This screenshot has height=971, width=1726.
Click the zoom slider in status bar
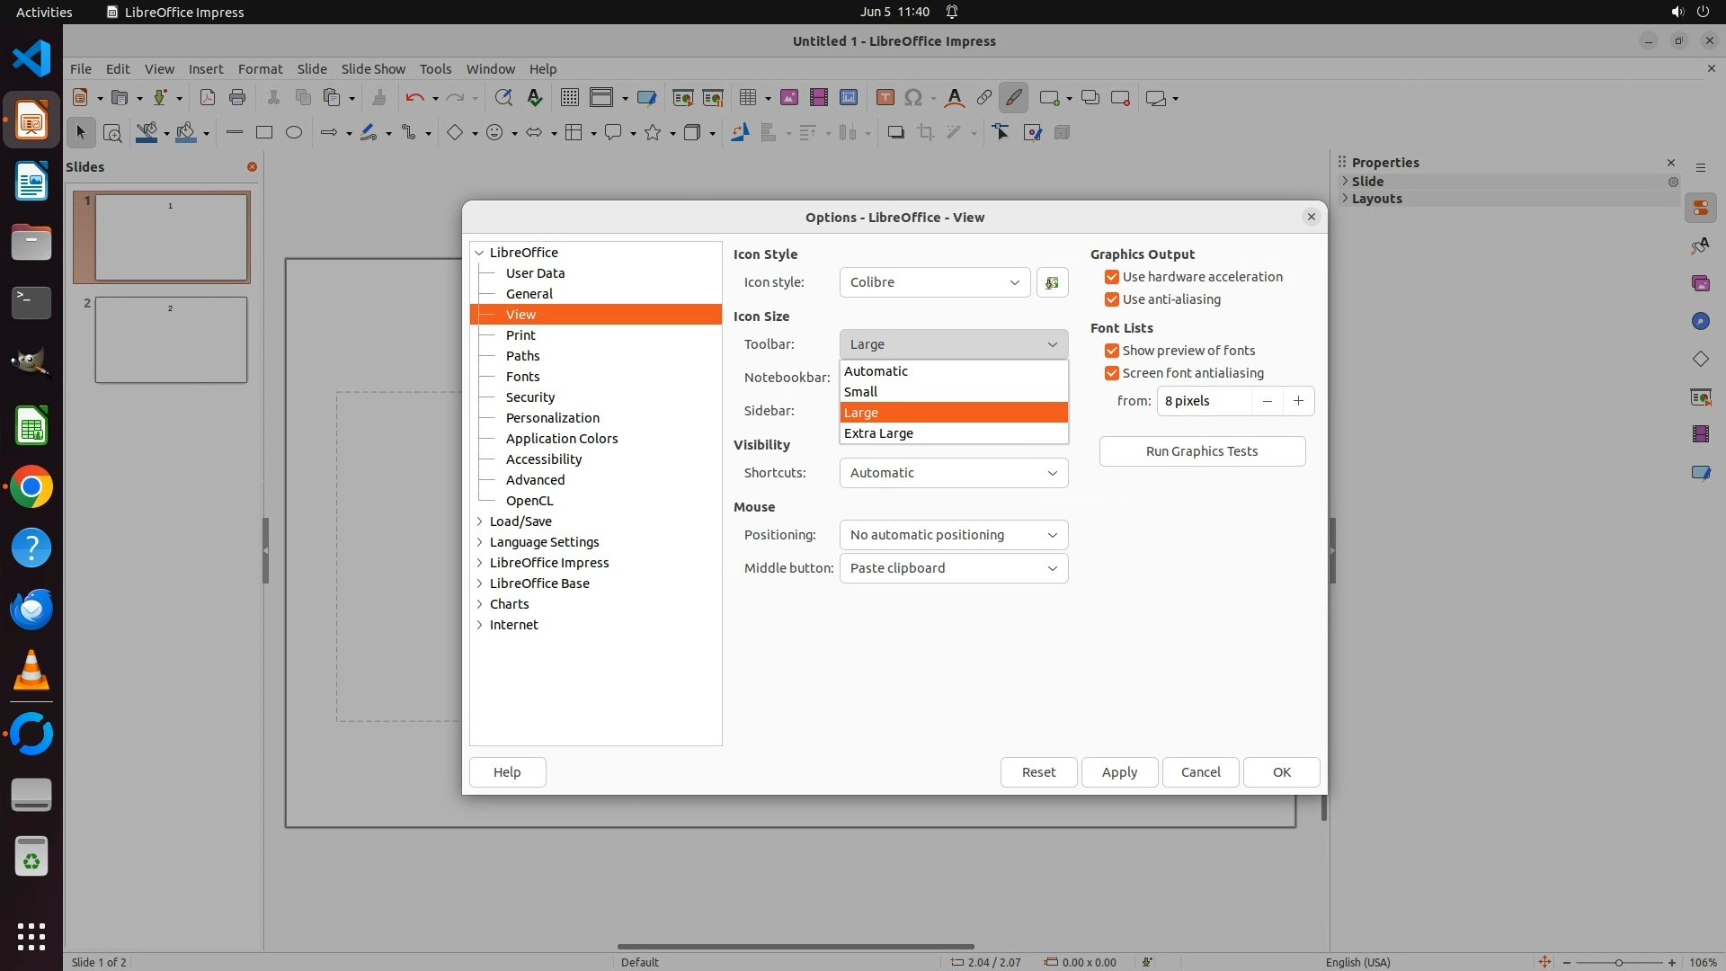(1619, 962)
